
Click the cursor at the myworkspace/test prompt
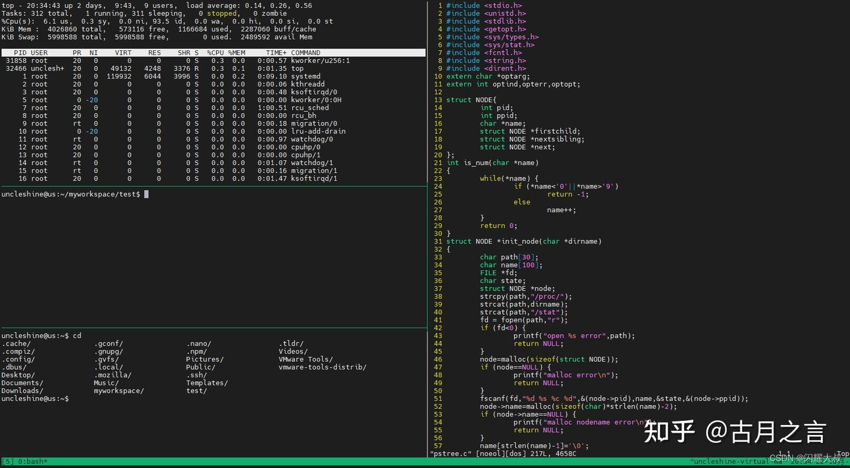146,194
